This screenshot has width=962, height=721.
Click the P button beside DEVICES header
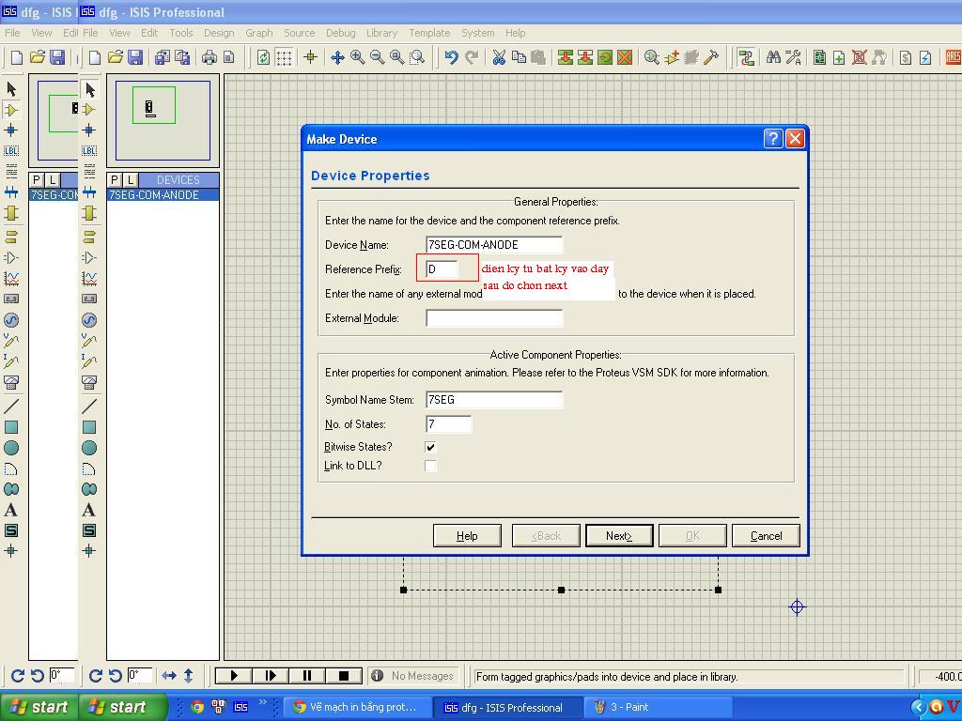click(x=115, y=179)
